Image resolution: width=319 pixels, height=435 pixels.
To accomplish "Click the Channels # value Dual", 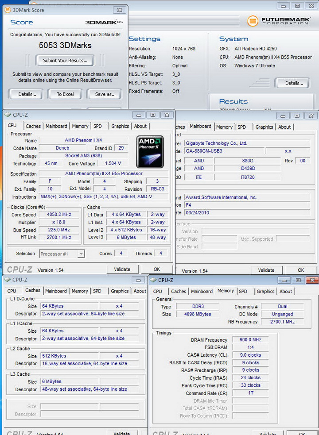I will point(282,307).
